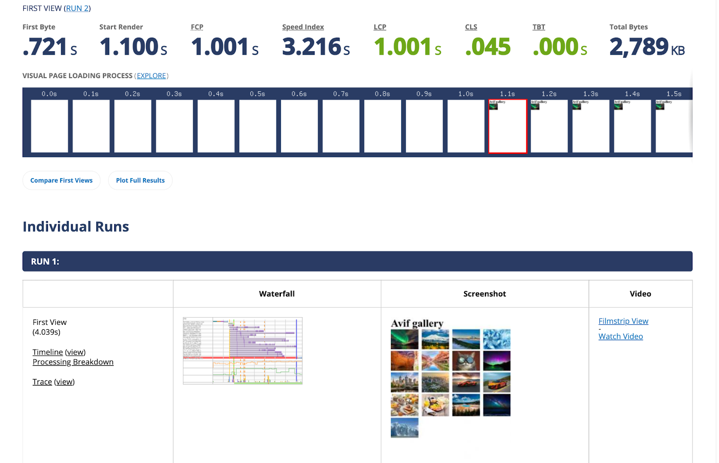The width and height of the screenshot is (719, 463).
Task: Click the view link beside Trace
Action: [x=64, y=382]
